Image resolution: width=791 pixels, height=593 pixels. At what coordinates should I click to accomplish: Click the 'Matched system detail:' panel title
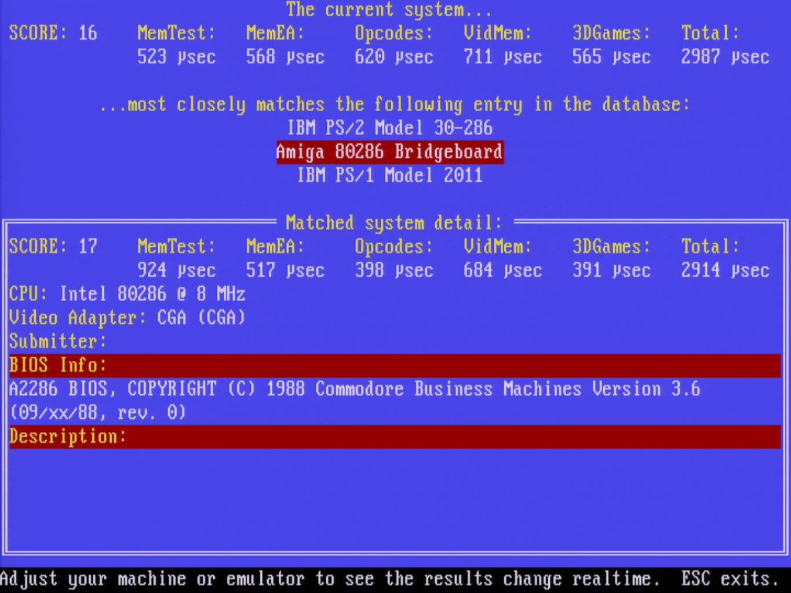394,223
